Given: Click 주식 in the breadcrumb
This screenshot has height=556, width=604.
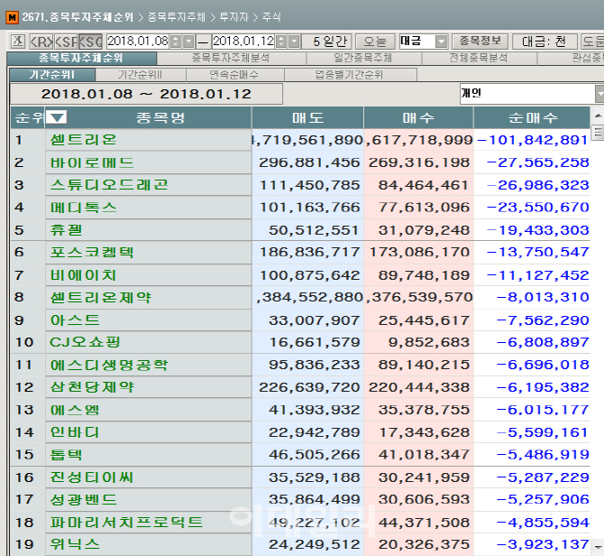Looking at the screenshot, I should pyautogui.click(x=271, y=17).
